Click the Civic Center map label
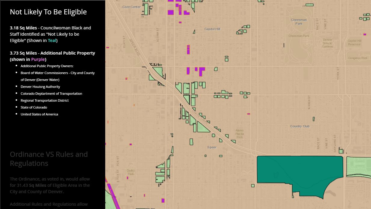 [131, 7]
